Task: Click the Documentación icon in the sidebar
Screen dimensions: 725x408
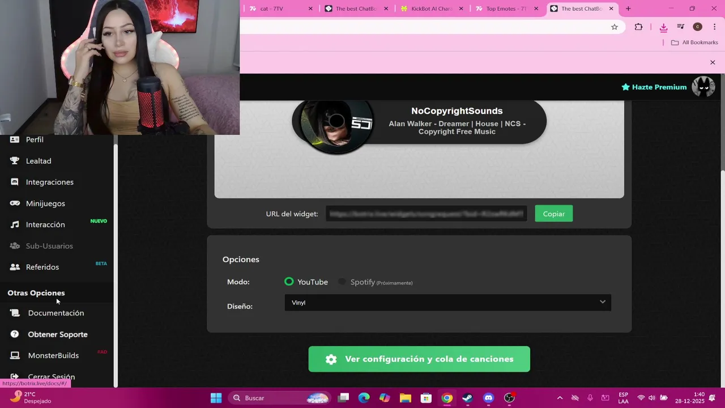Action: click(15, 313)
